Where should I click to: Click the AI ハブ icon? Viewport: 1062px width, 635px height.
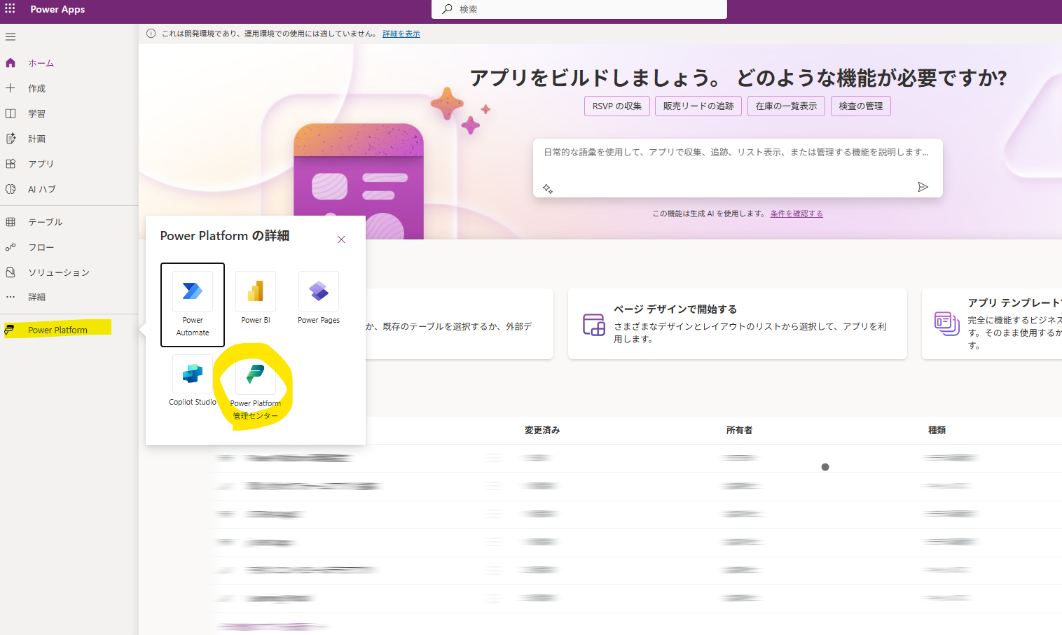point(11,189)
